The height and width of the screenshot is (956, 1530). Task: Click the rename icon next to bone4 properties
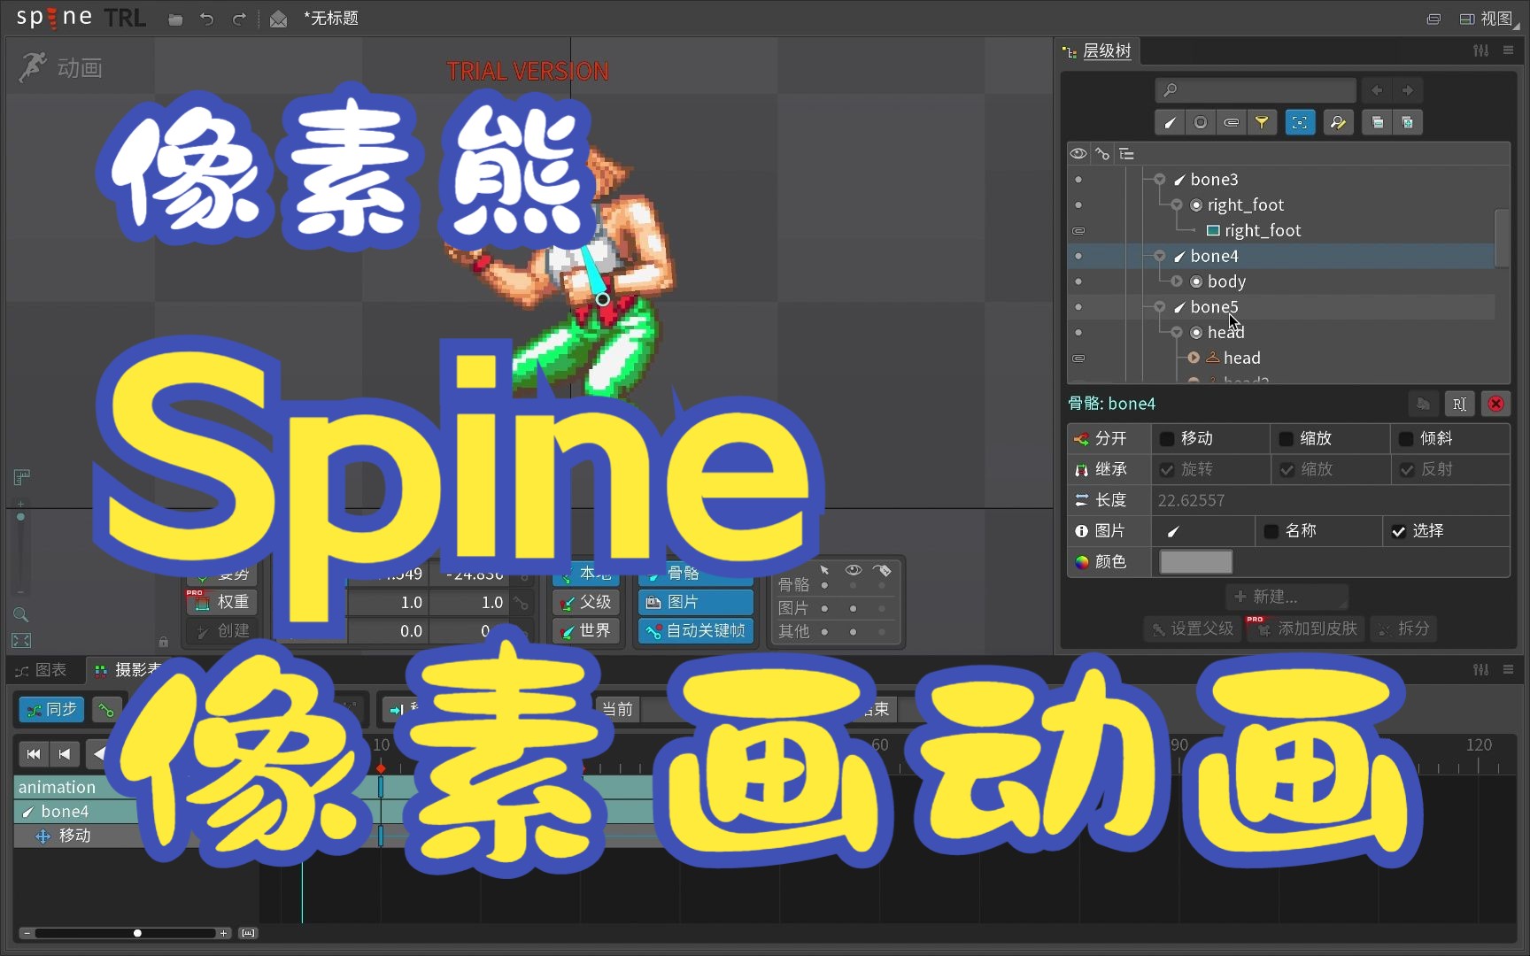[x=1459, y=404]
